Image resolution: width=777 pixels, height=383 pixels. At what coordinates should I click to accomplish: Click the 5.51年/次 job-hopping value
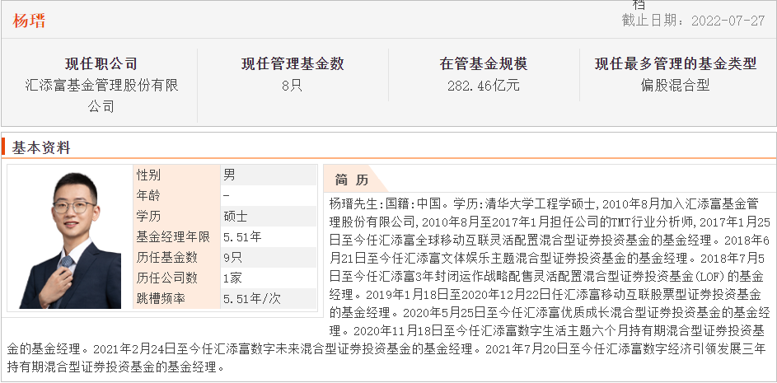(x=251, y=299)
